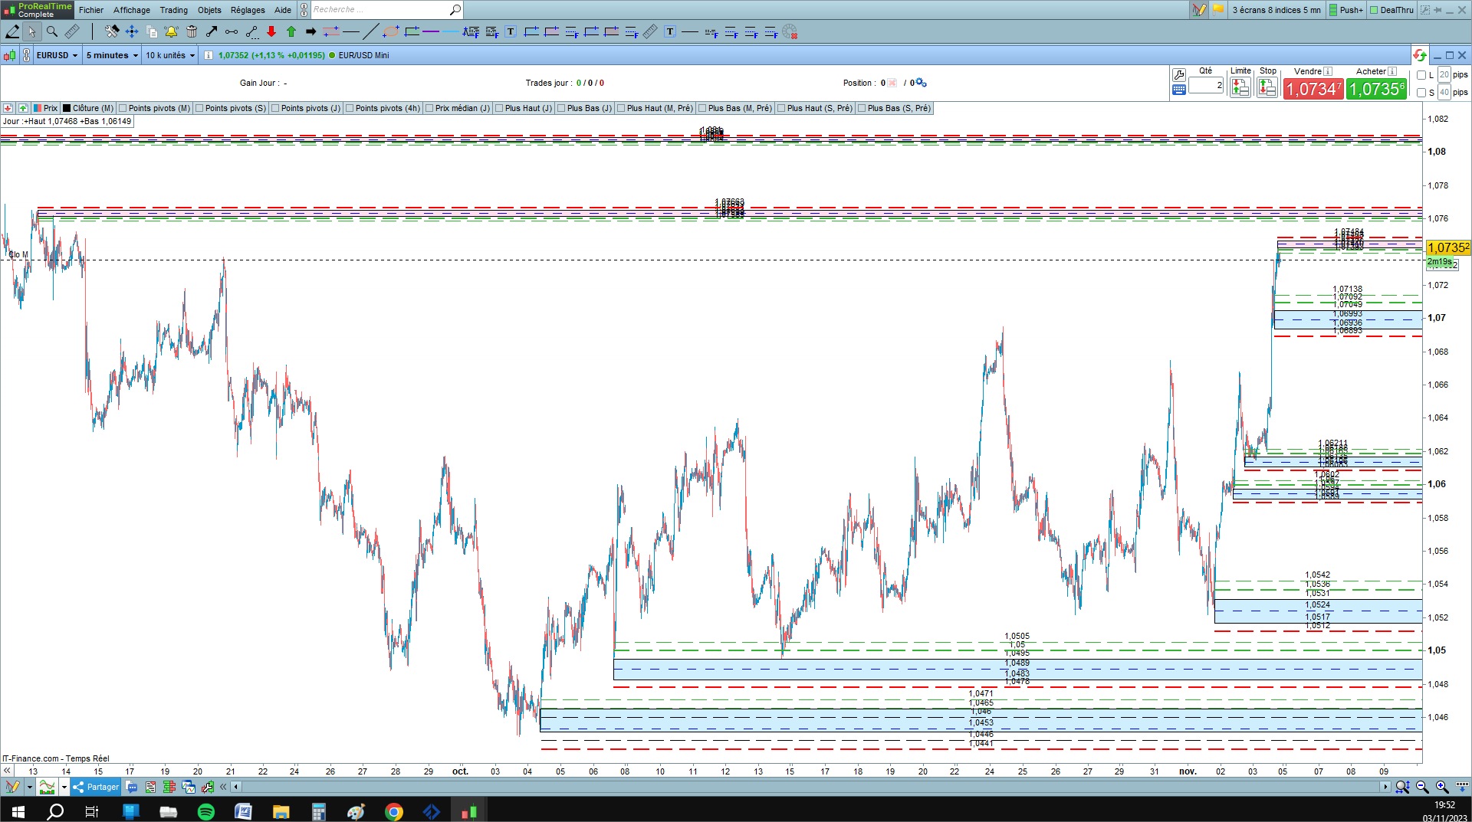The width and height of the screenshot is (1472, 822).
Task: Click the trash bin delete tool
Action: tap(192, 31)
